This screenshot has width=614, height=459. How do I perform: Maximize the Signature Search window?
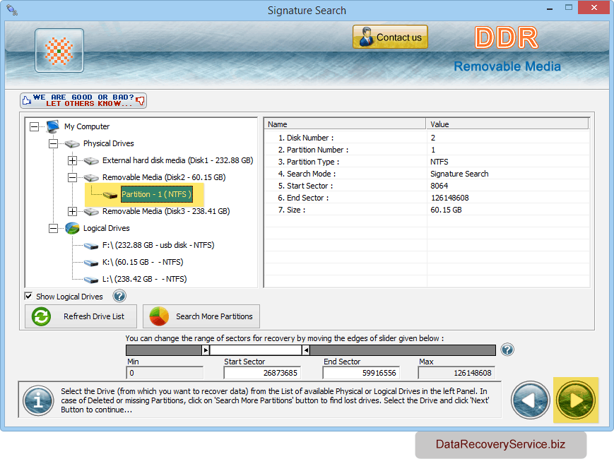click(569, 8)
